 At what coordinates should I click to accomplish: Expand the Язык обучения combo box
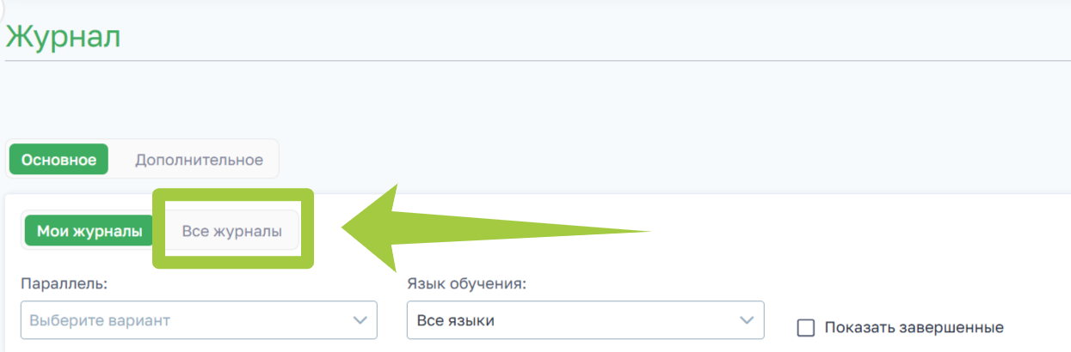(585, 320)
